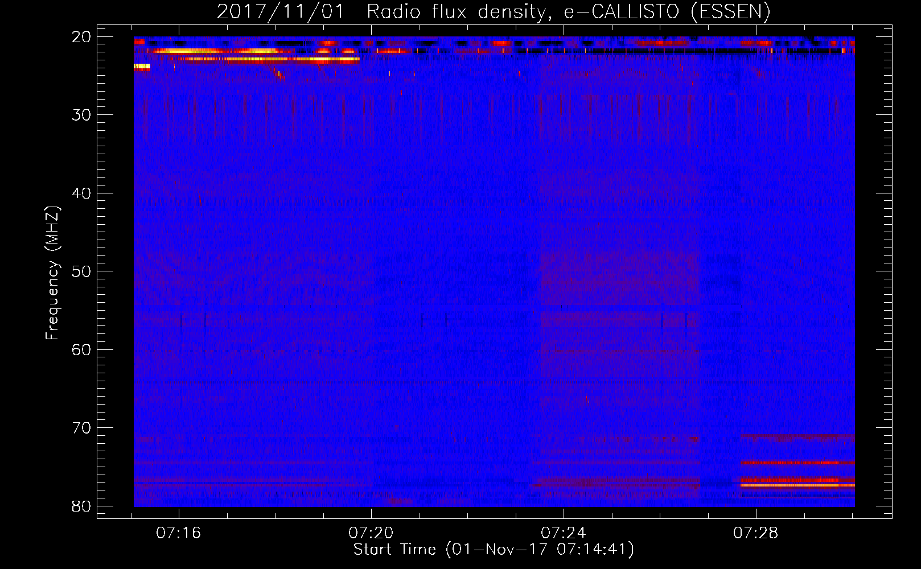This screenshot has width=921, height=569.
Task: Click the 70 MHz frequency tick label
Action: 81,428
